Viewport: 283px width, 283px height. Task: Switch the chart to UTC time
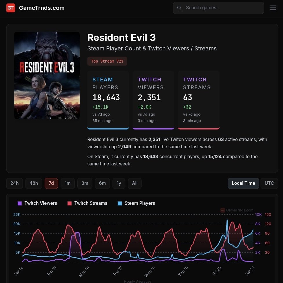tap(269, 183)
